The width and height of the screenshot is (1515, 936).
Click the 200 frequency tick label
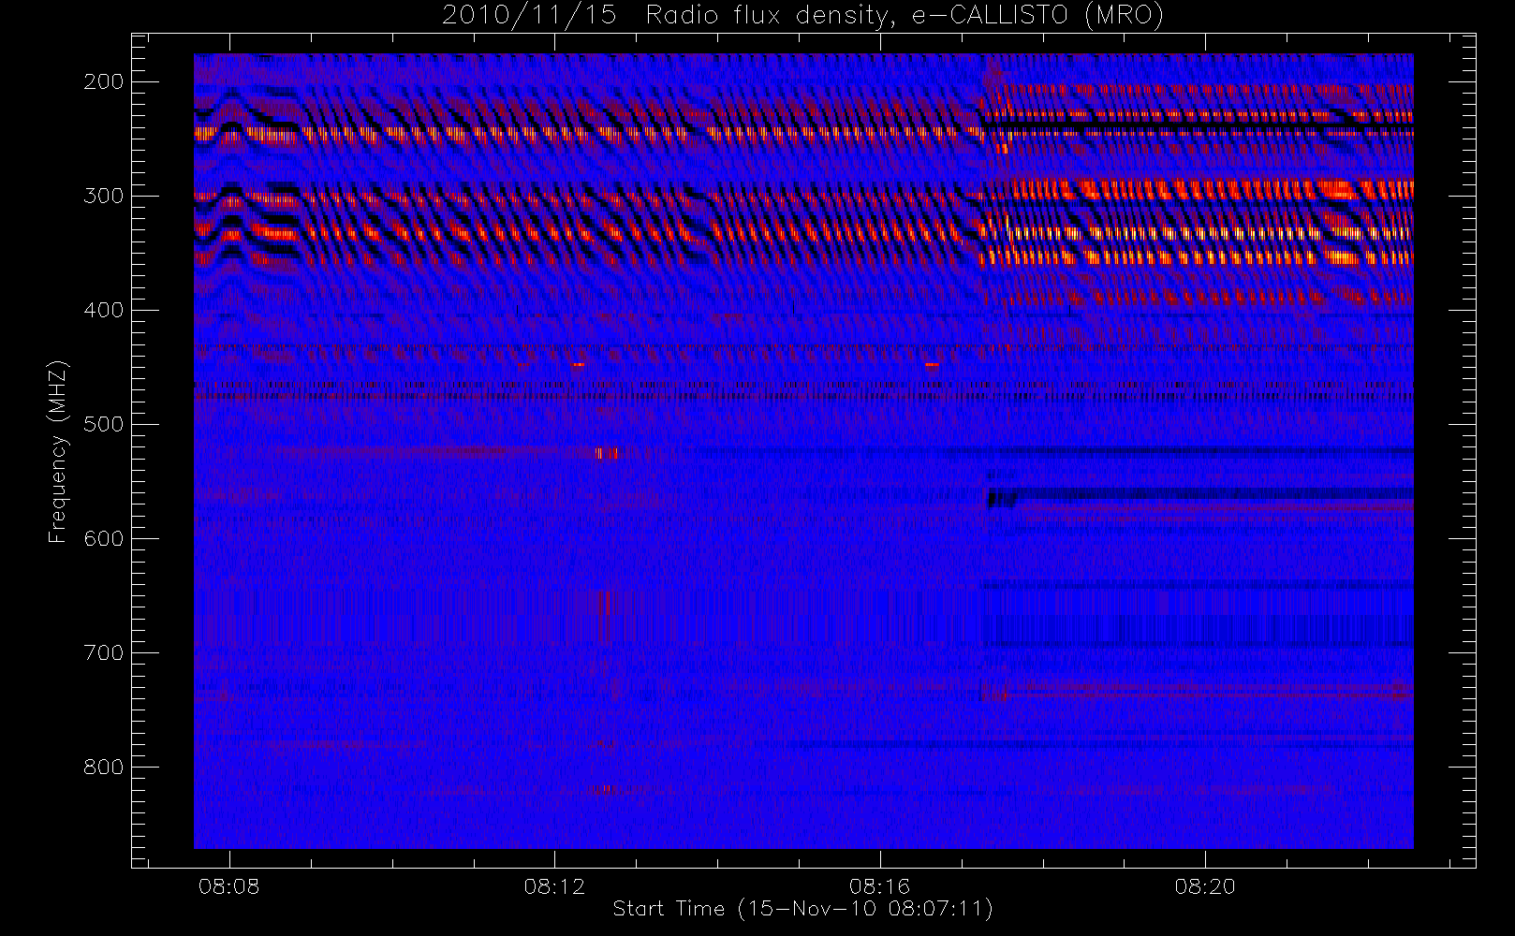click(x=104, y=81)
